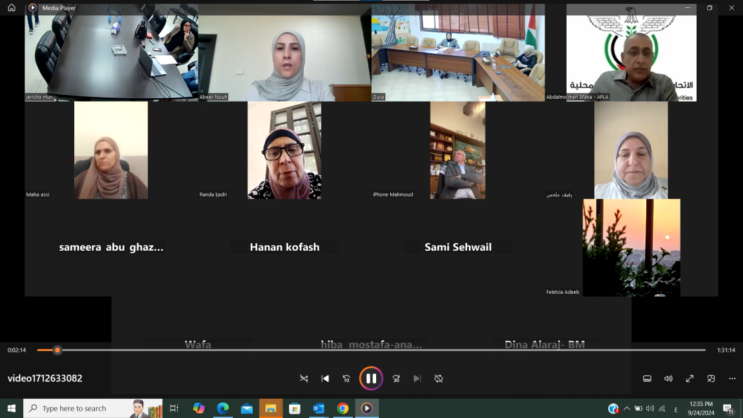The width and height of the screenshot is (743, 418).
Task: Skip back 10 seconds
Action: pyautogui.click(x=346, y=378)
